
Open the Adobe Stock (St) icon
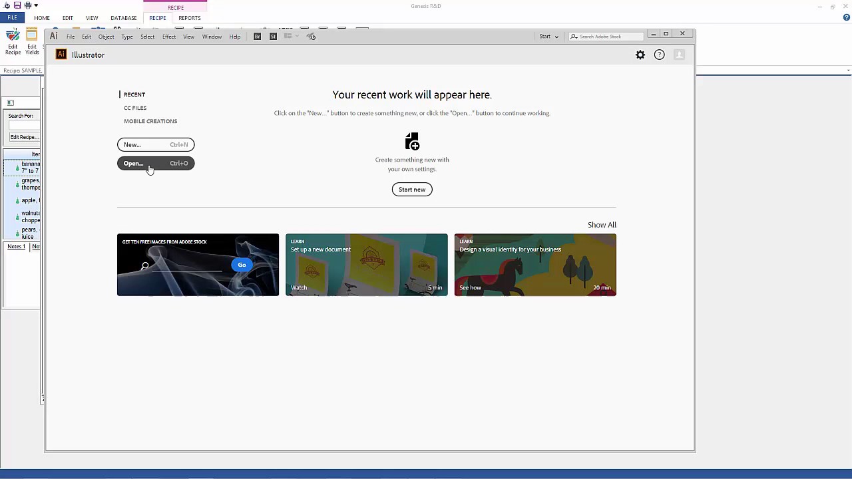(x=273, y=37)
